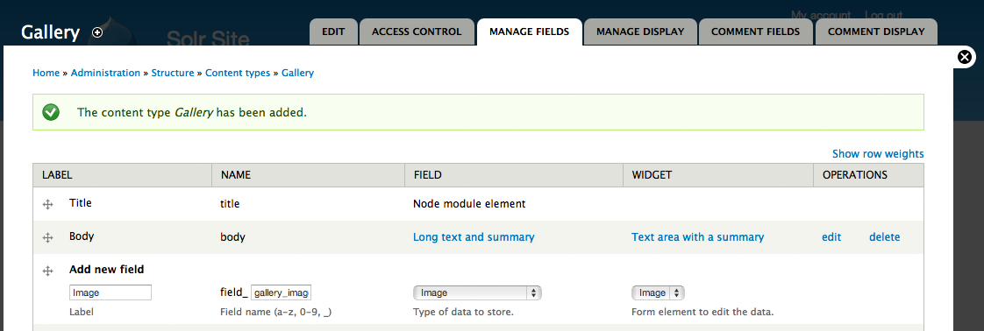Open the widget dropdown set to Image
The image size is (984, 331).
coord(658,292)
